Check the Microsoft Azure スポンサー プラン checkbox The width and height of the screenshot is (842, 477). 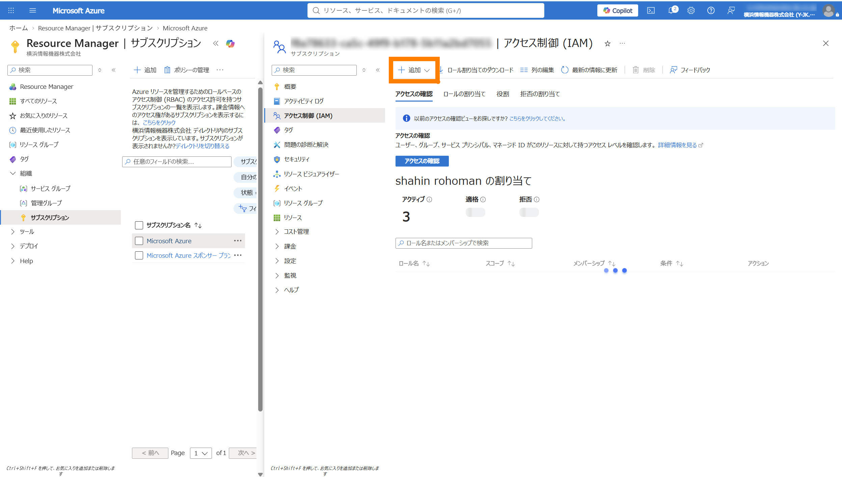[139, 255]
